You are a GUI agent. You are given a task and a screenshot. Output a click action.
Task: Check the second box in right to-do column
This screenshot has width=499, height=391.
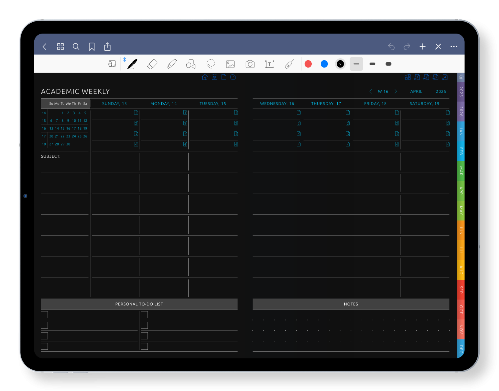point(144,325)
